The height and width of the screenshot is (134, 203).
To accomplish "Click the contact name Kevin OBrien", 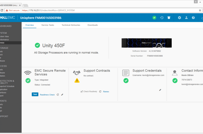I will click(x=187, y=75).
